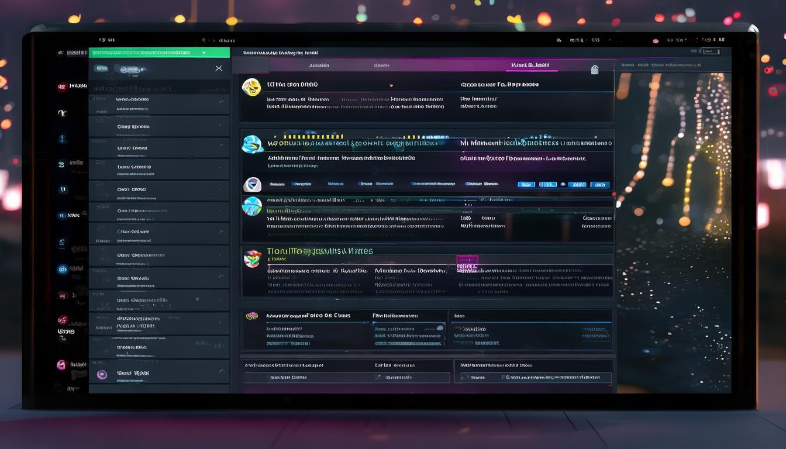Switch to the underlined pink active tab
The width and height of the screenshot is (786, 449).
[530, 65]
